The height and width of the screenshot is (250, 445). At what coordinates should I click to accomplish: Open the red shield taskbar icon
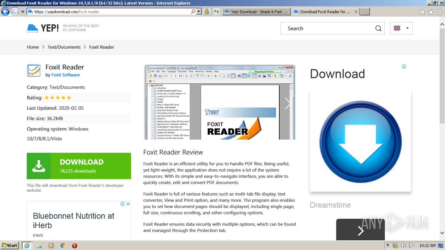[74, 245]
